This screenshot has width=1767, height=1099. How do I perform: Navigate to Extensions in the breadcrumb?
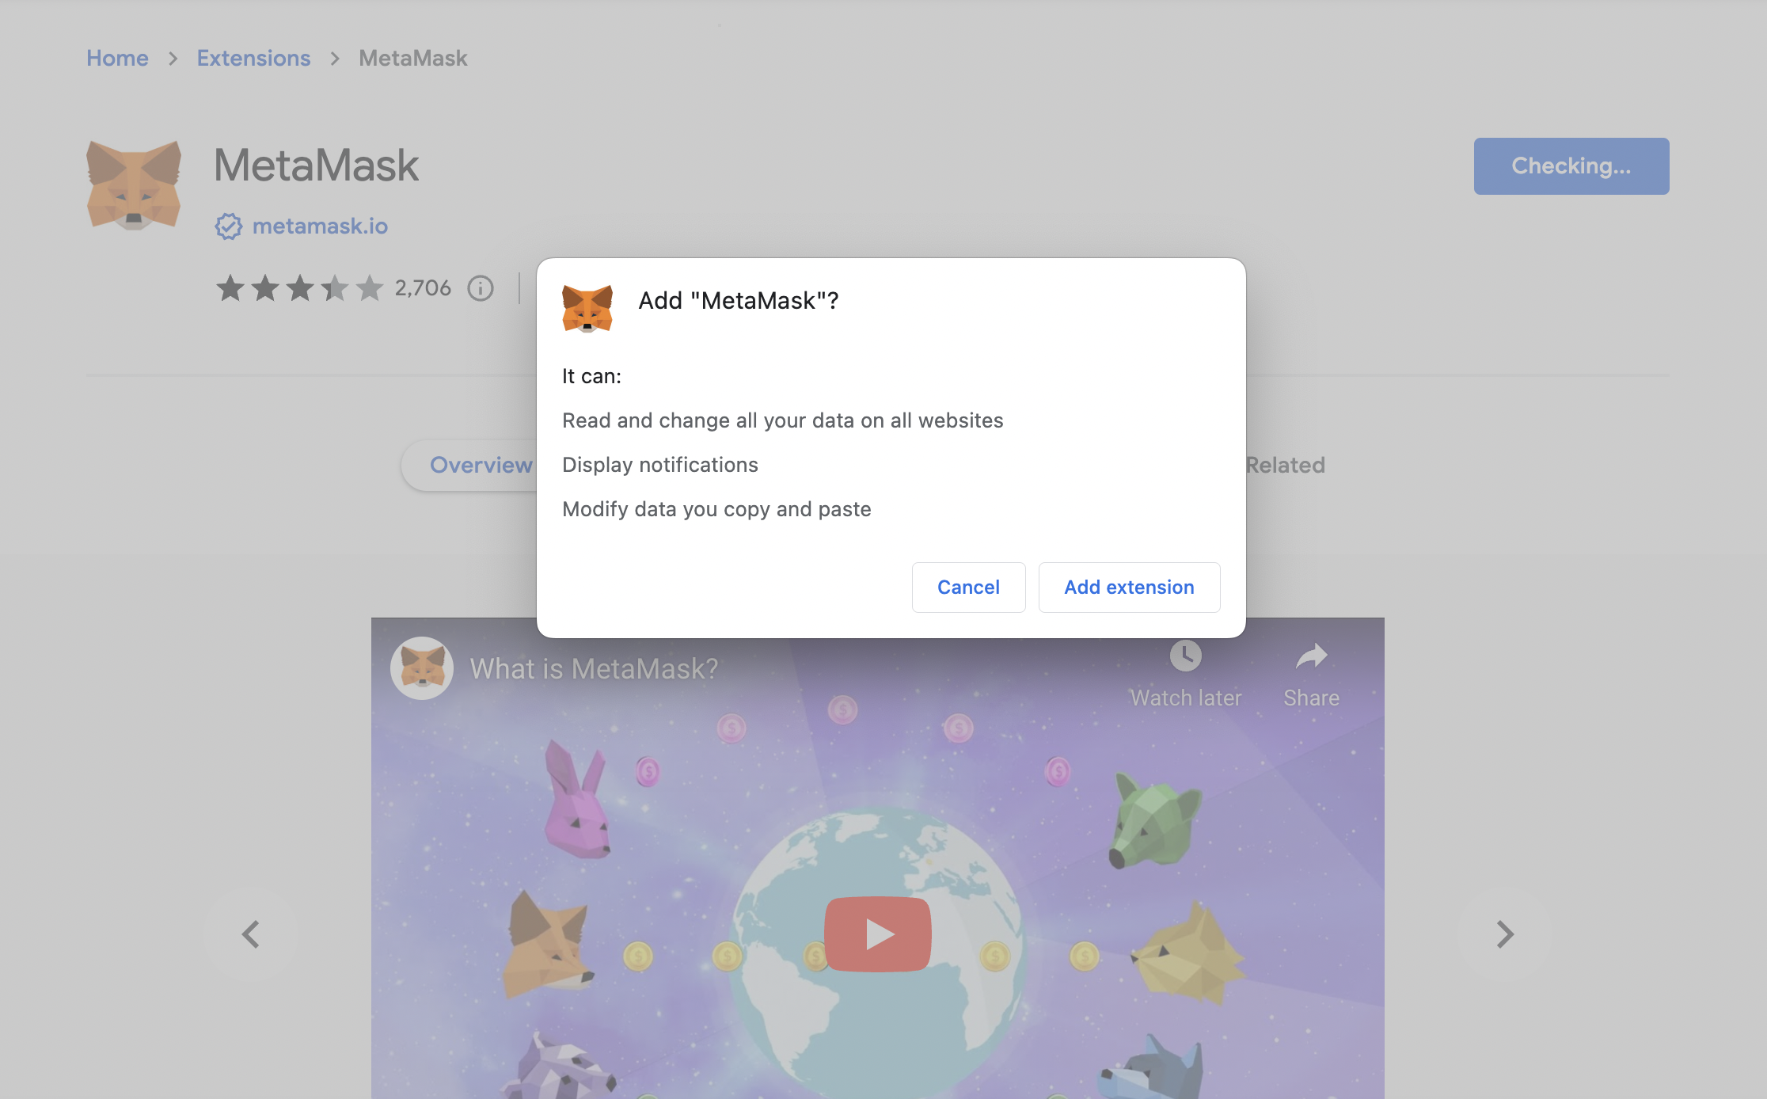coord(253,58)
